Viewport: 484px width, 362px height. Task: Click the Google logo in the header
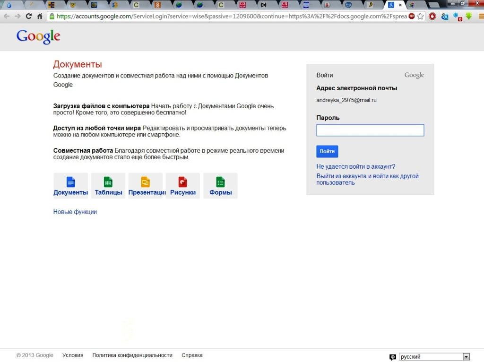pos(38,36)
